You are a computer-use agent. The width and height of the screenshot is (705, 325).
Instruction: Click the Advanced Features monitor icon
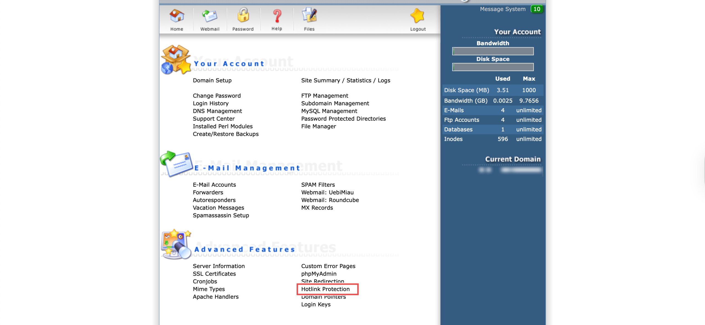click(176, 244)
